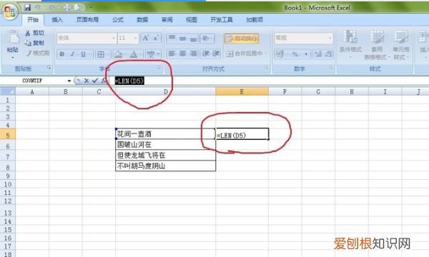Apply percent style

pyautogui.click(x=295, y=54)
